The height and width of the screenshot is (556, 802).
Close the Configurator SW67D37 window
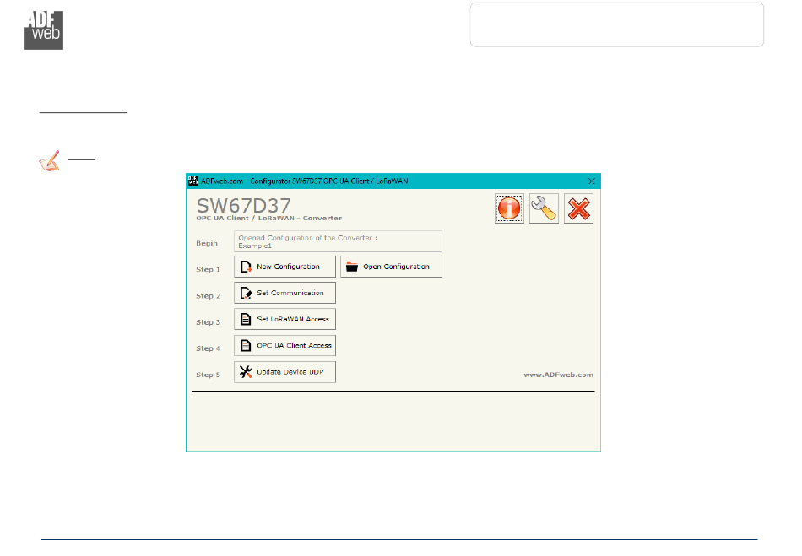(x=591, y=181)
